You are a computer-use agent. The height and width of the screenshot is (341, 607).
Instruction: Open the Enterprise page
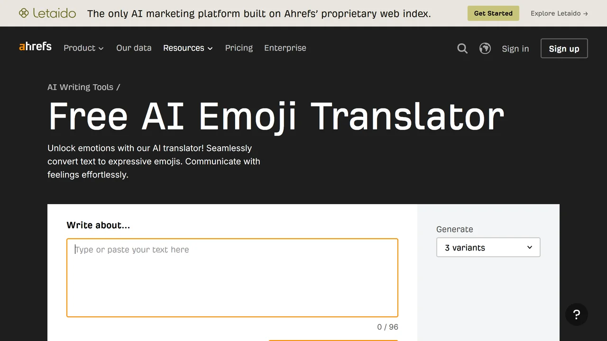(x=285, y=48)
